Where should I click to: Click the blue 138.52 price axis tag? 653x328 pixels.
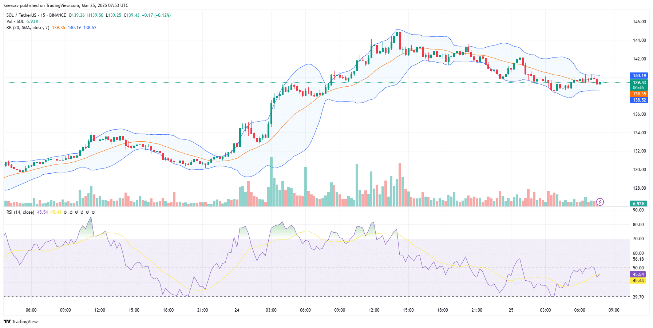[639, 100]
